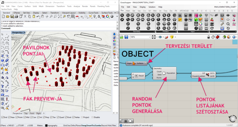Click the Zoom Extents icon in Grasshopper
The image size is (238, 127).
click(154, 37)
